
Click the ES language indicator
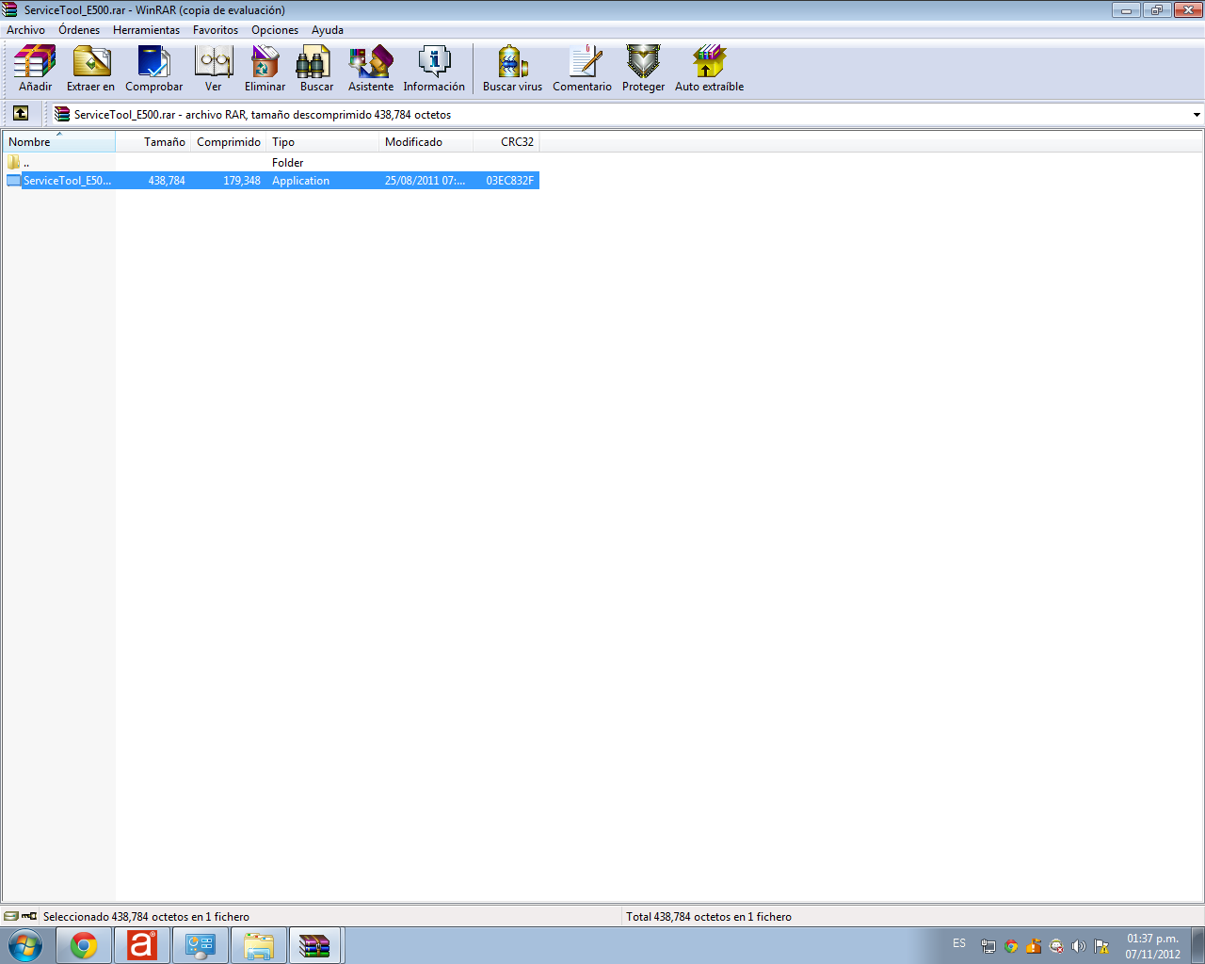tap(959, 943)
